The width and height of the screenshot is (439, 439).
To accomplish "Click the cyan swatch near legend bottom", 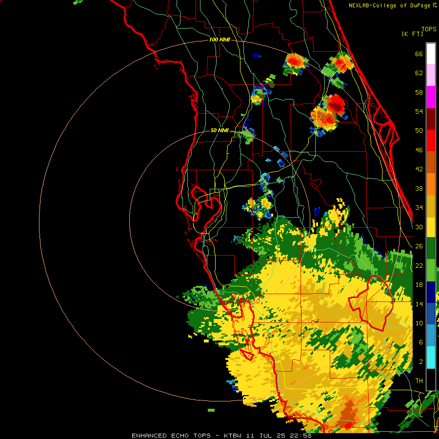I will pos(431,358).
